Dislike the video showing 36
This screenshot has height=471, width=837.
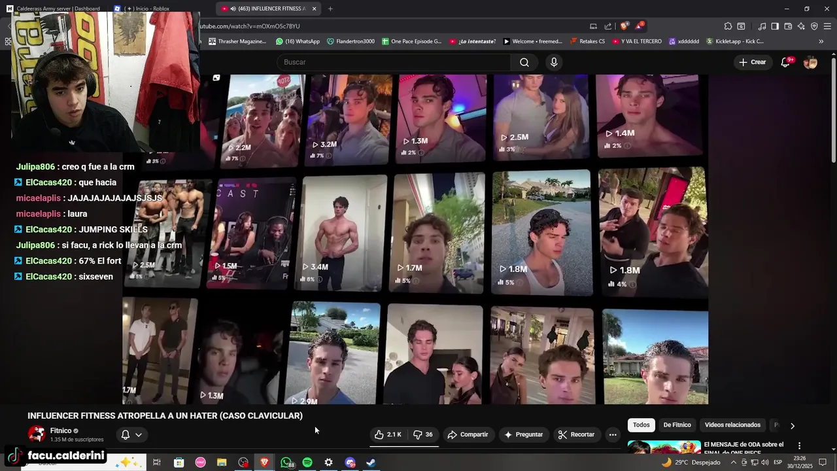[423, 434]
